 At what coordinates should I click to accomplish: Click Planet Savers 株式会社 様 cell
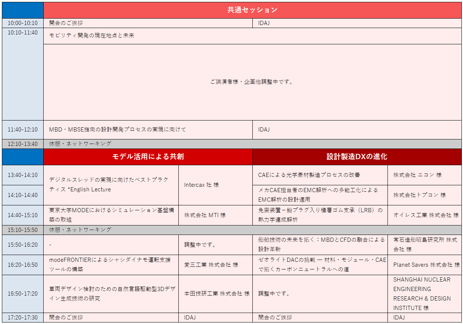pyautogui.click(x=425, y=265)
